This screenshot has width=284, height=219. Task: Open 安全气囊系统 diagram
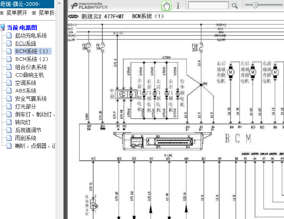[x=31, y=99]
